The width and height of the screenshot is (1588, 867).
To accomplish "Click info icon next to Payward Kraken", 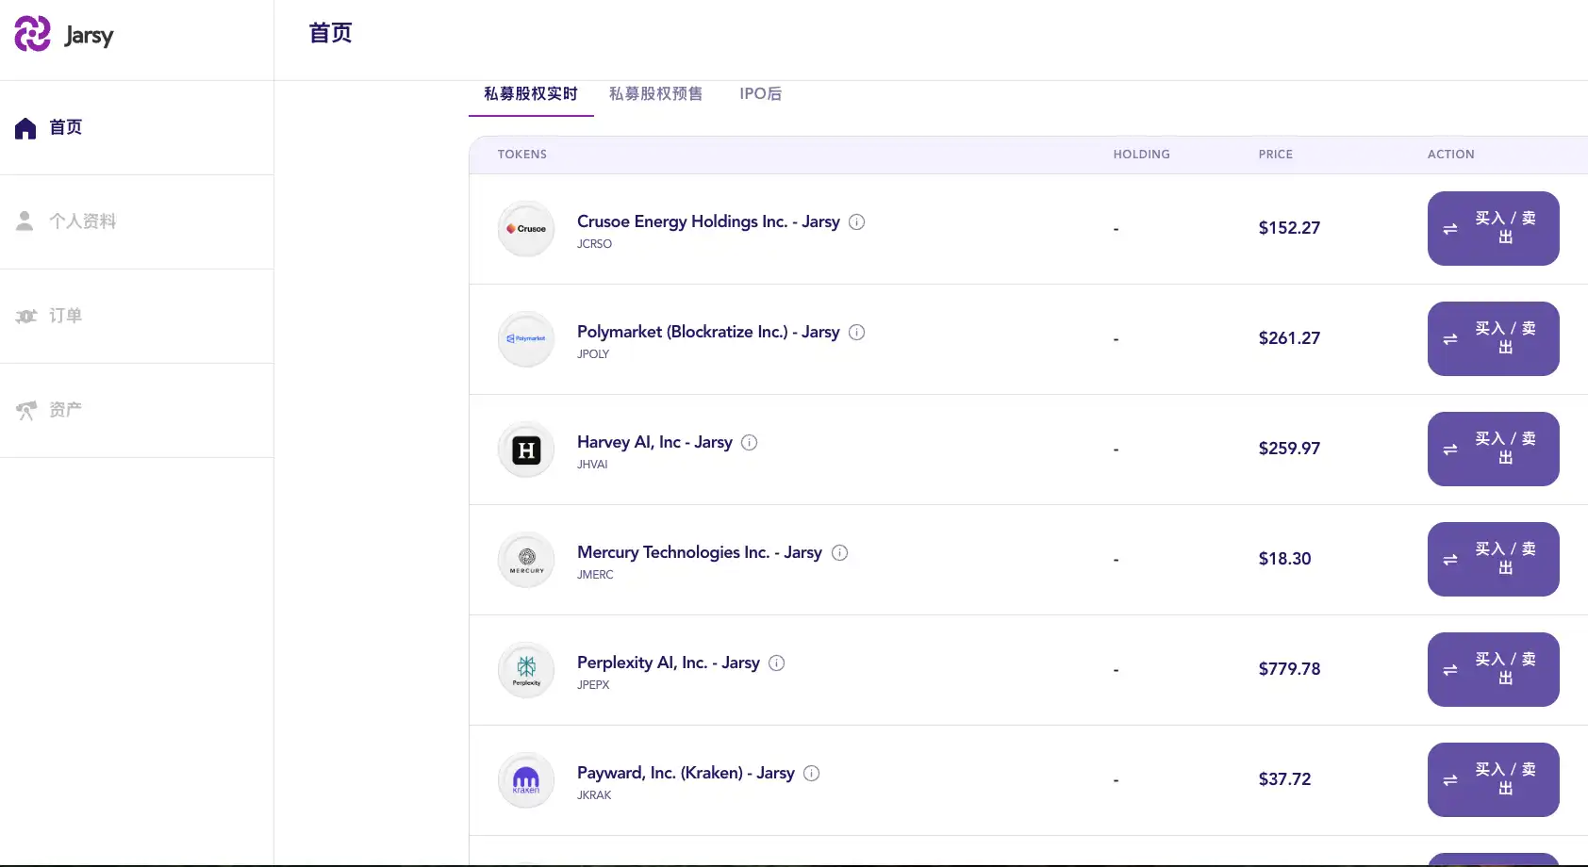I will [x=811, y=774].
